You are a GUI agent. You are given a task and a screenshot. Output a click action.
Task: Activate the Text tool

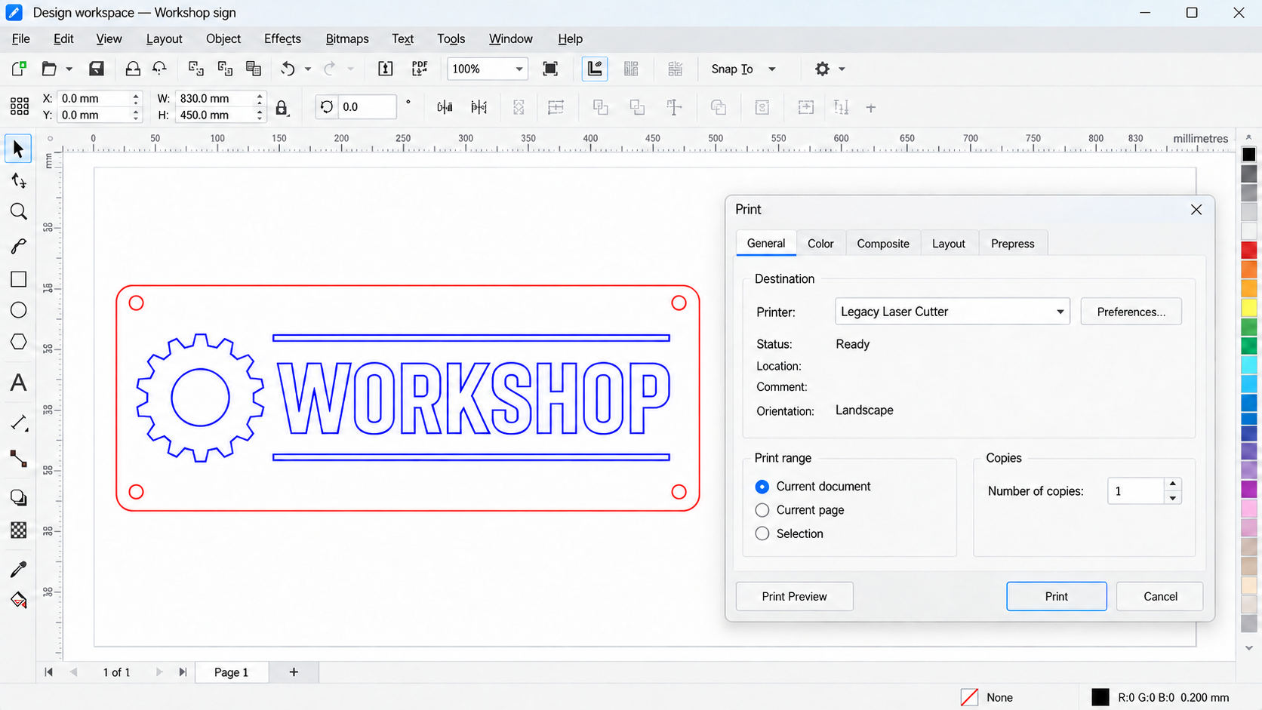coord(18,383)
